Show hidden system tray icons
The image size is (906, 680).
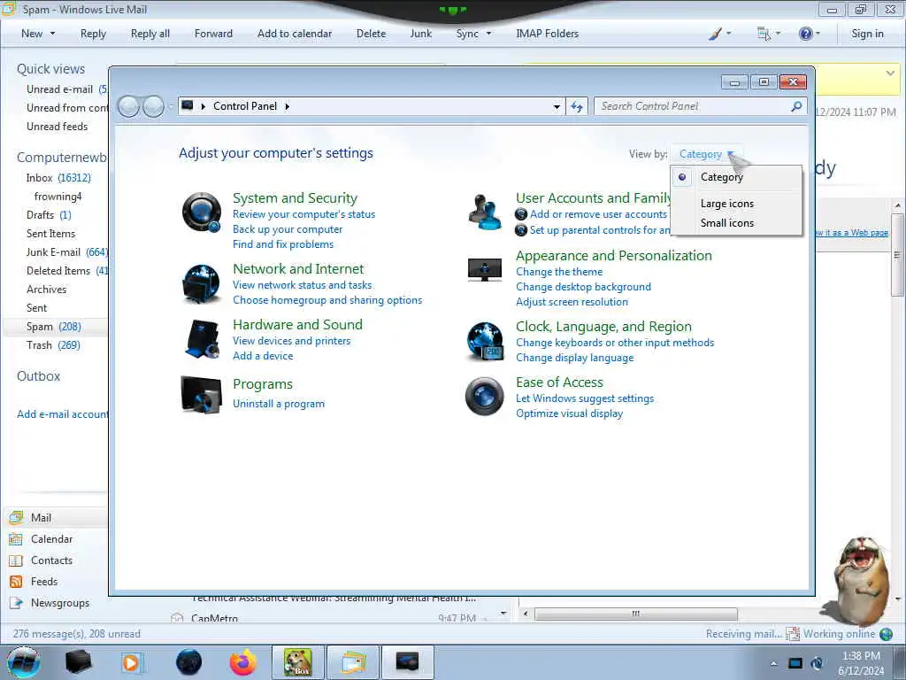pyautogui.click(x=773, y=663)
